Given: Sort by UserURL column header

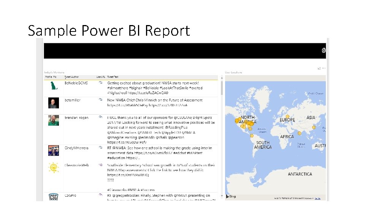Looking at the screenshot, I should click(x=101, y=77).
